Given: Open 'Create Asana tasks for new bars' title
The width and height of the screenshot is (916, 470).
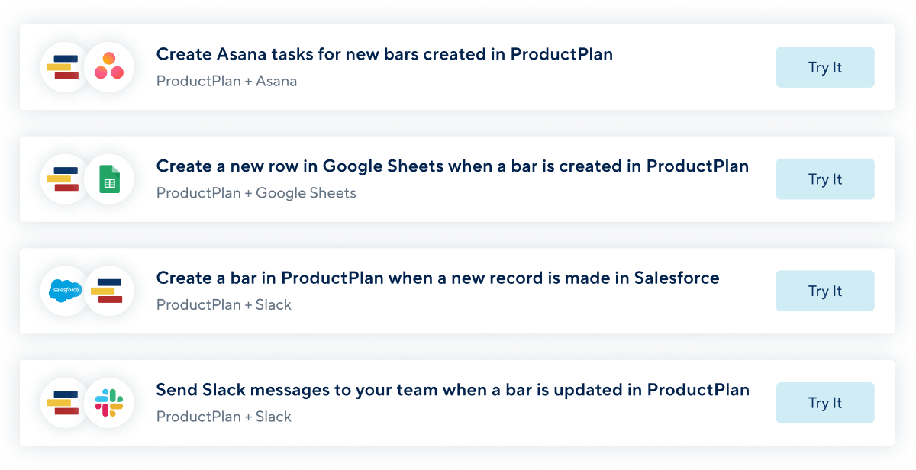Looking at the screenshot, I should 385,54.
